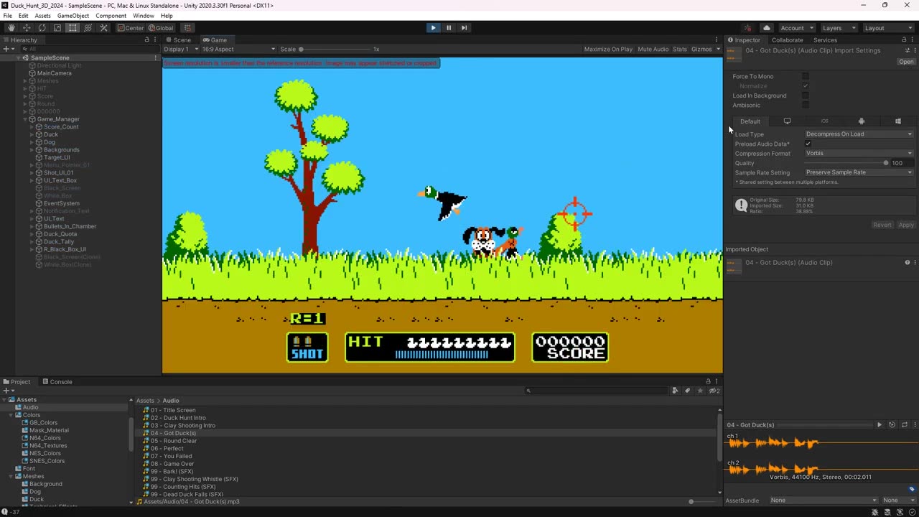The image size is (919, 517).
Task: Toggle loop in the audio preview
Action: pyautogui.click(x=905, y=425)
